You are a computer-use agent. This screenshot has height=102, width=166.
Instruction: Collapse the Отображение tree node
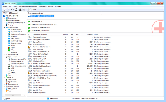[4, 27]
